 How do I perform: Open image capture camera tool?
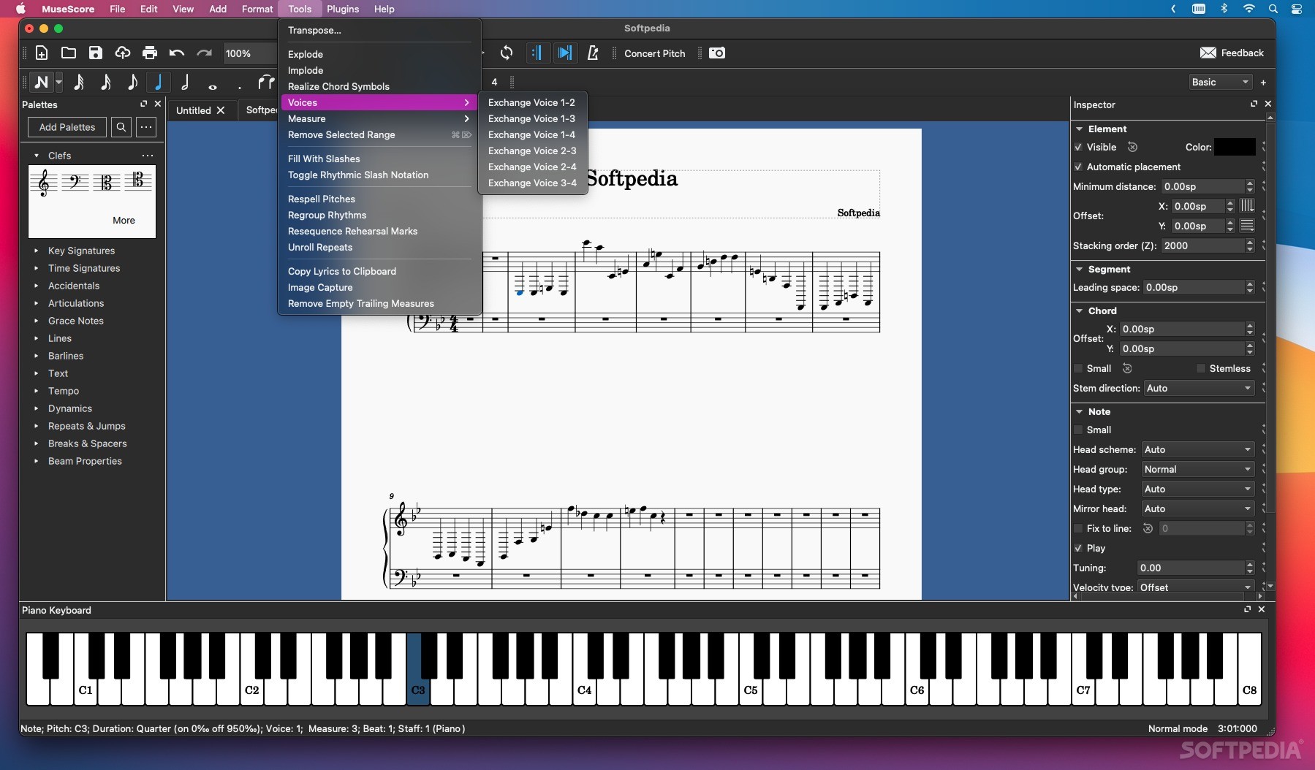[717, 53]
